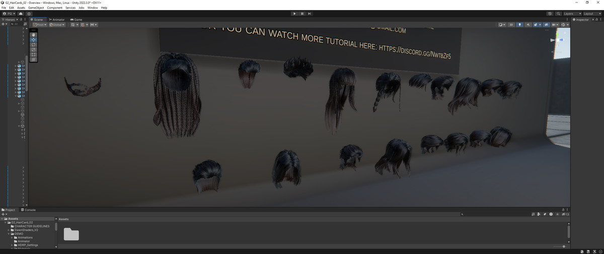604x254 pixels.
Task: Expand the DawnShaders_V2 folder
Action: [10, 230]
